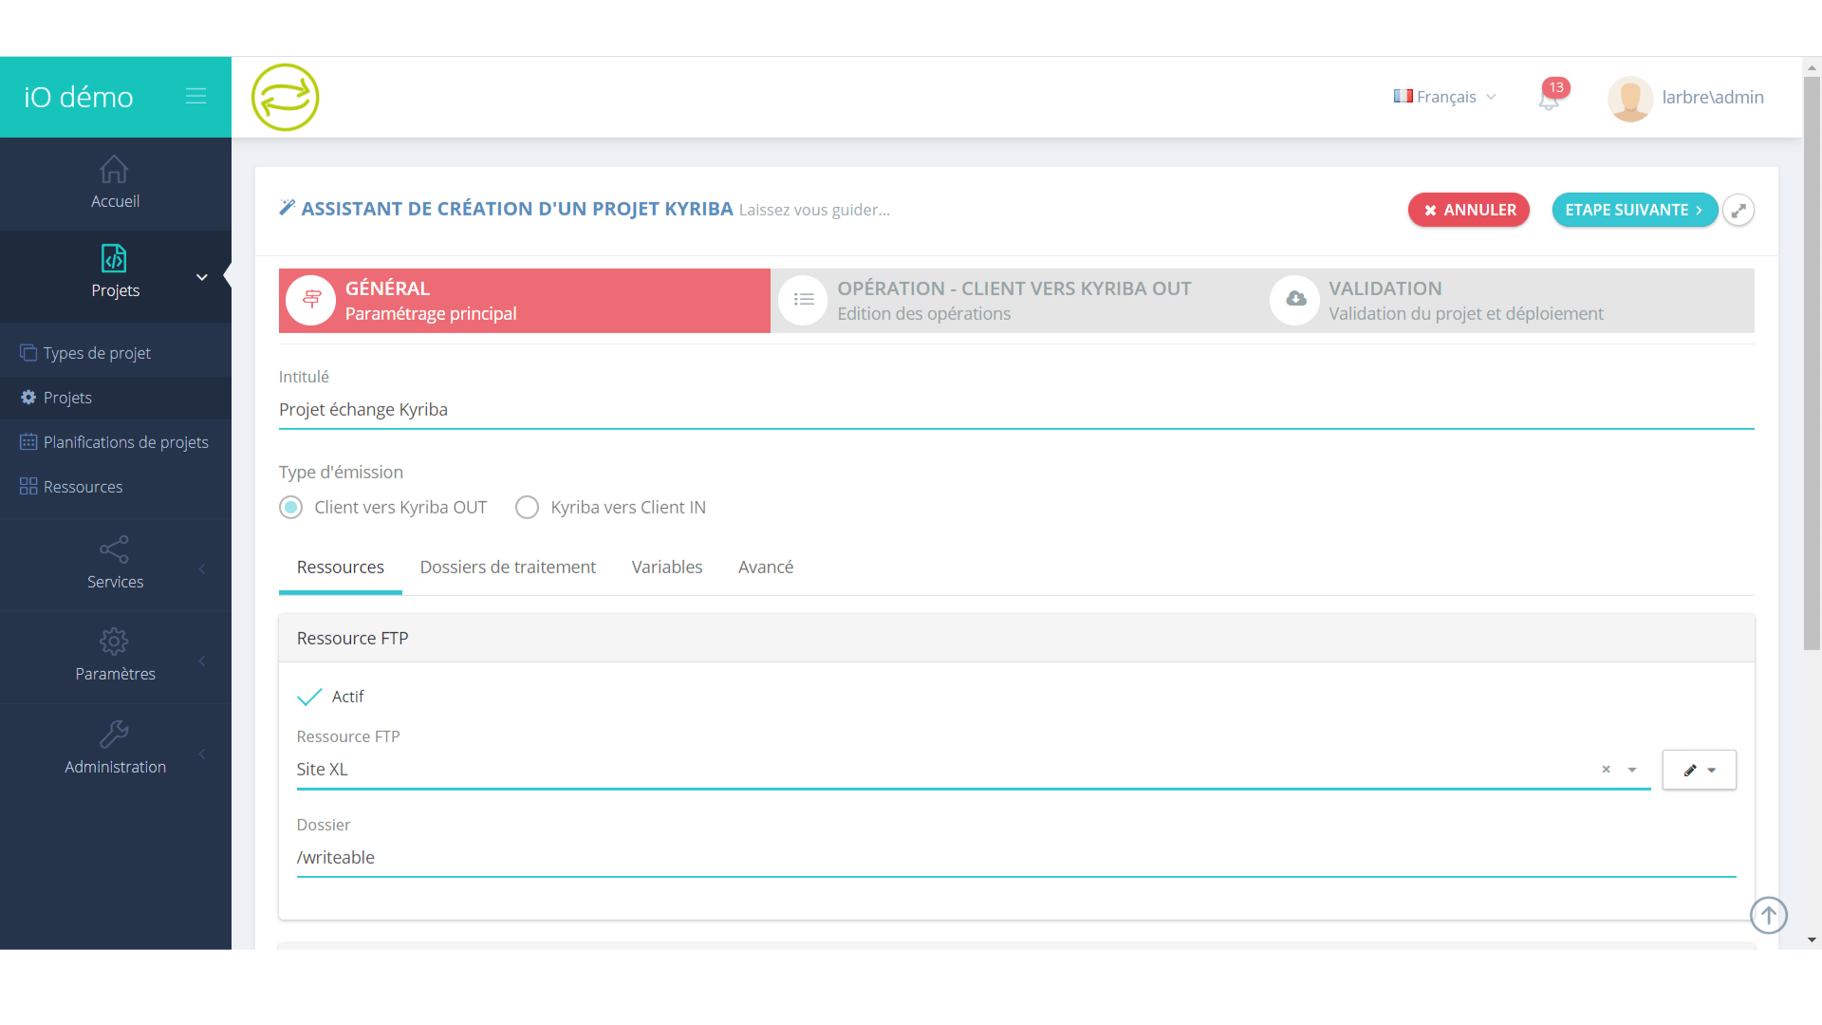
Task: Click the Projets code-file icon in sidebar
Action: (114, 258)
